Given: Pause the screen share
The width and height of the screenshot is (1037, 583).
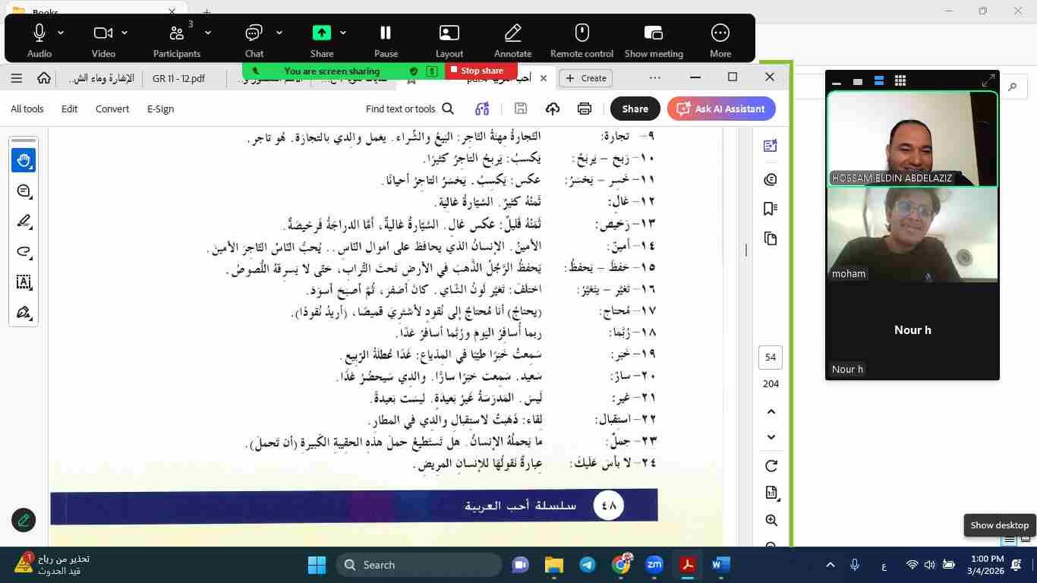Looking at the screenshot, I should [386, 39].
